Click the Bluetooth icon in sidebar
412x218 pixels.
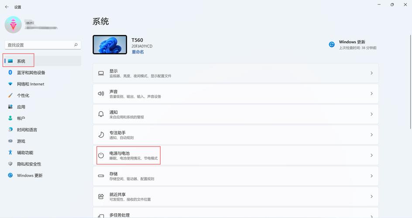click(x=10, y=72)
